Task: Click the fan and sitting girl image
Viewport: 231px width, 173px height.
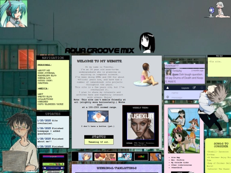Action: point(217,10)
